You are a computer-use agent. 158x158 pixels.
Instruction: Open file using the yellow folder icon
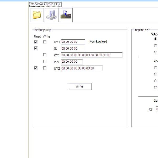coord(37,15)
